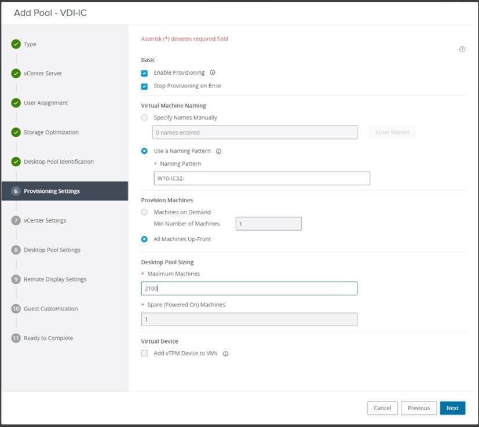Image resolution: width=479 pixels, height=427 pixels.
Task: Toggle Stop Provisioning on Error checkbox
Action: click(x=145, y=86)
